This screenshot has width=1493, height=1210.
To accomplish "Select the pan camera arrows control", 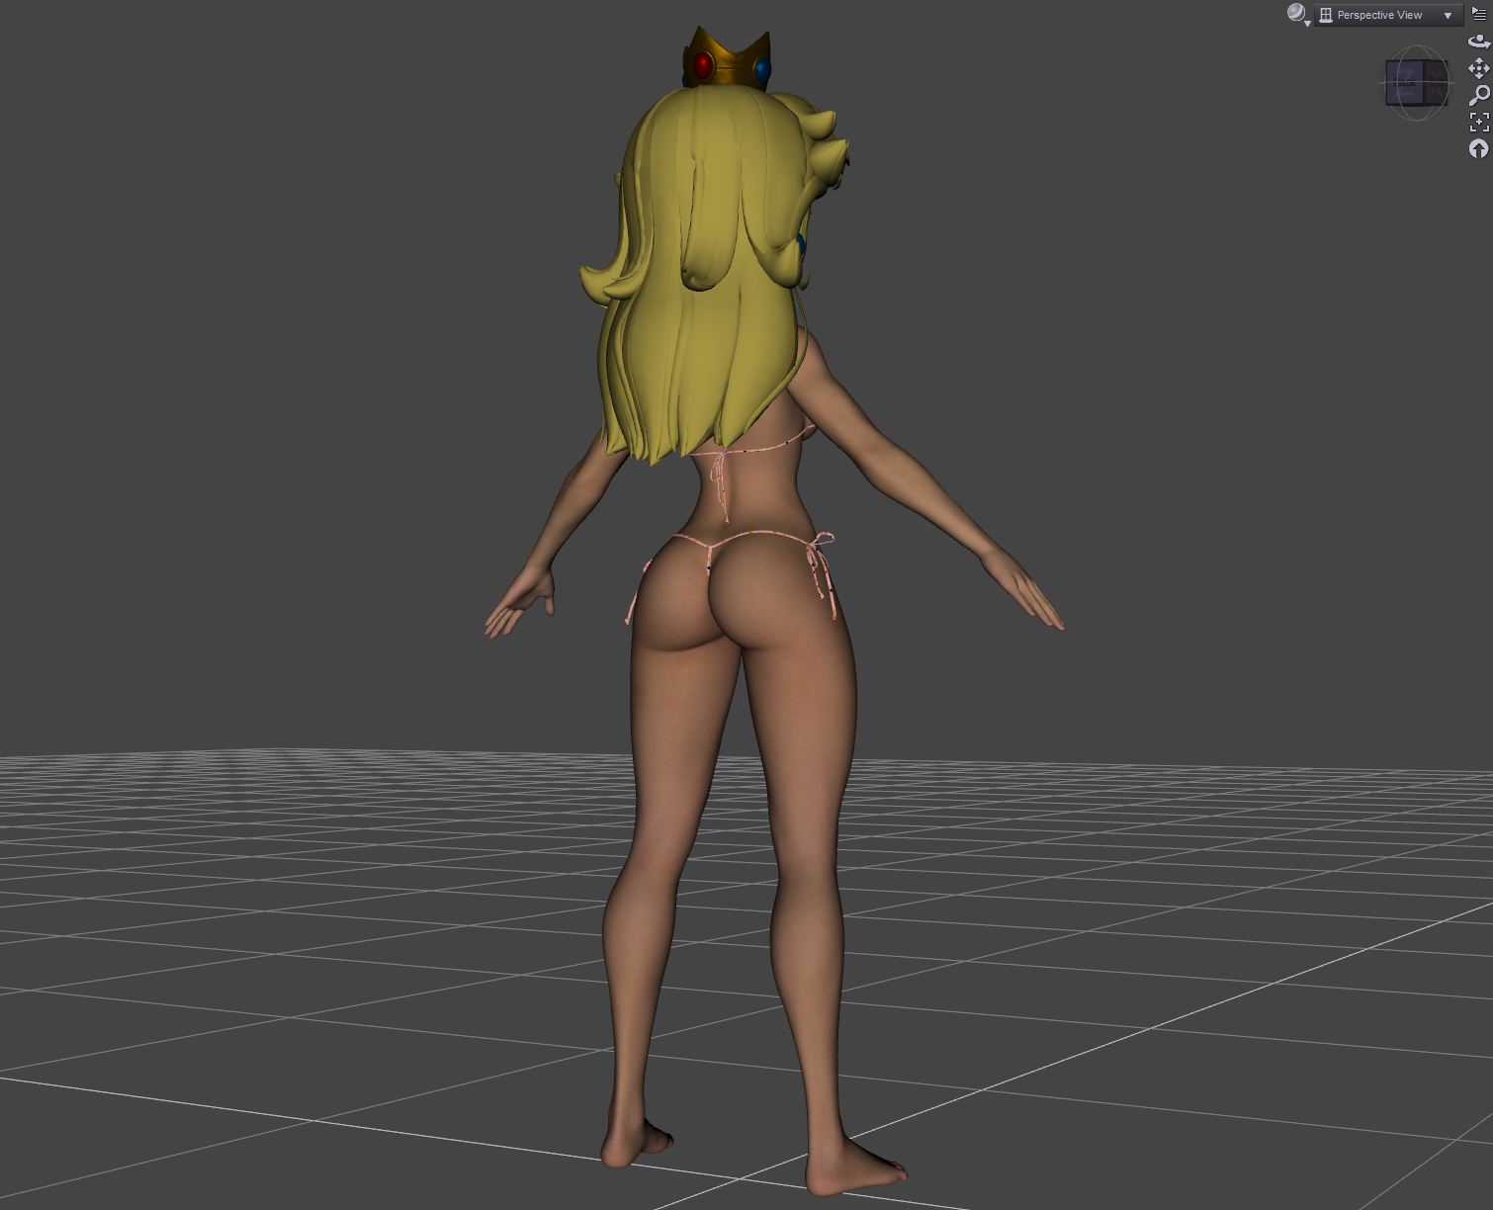I will 1479,68.
